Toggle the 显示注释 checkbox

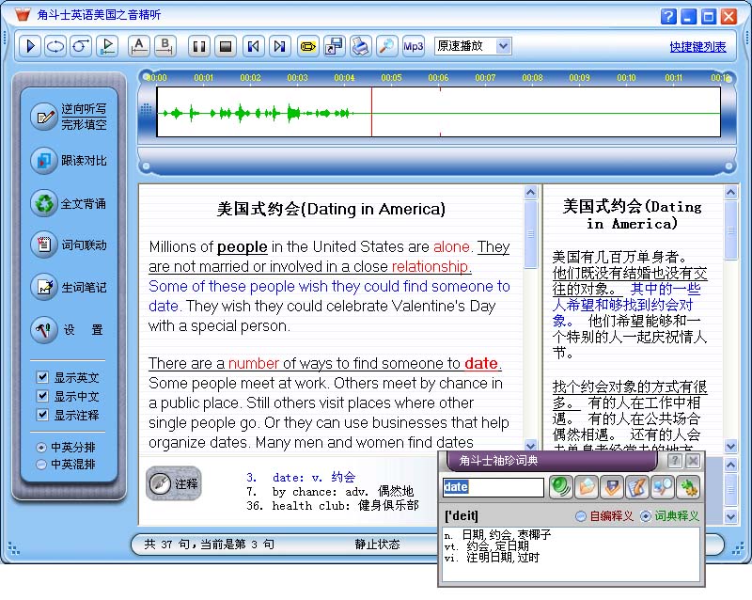(x=42, y=415)
